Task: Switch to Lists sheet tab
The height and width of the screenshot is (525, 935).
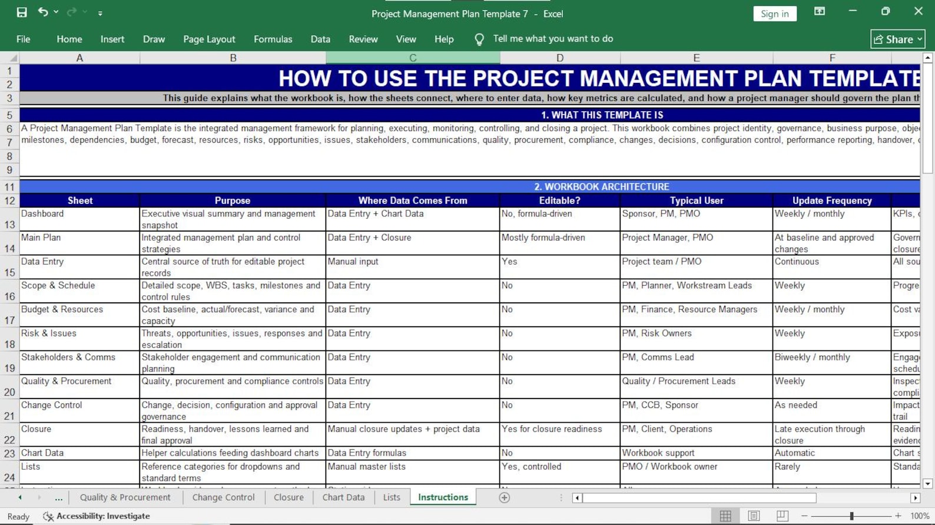Action: [392, 497]
